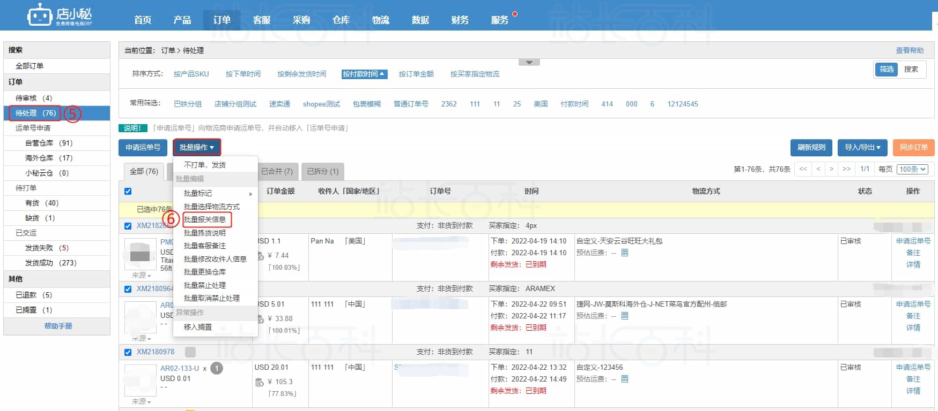Click freight calculator icon for order XM2180978
This screenshot has width=938, height=411.
click(x=625, y=379)
